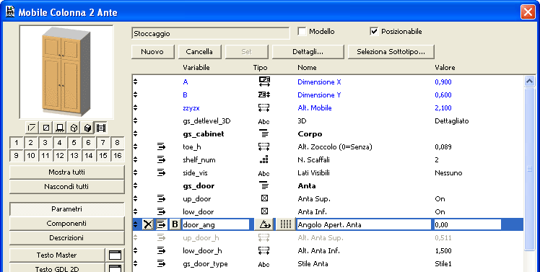Click the door_ang value field 0,00
This screenshot has width=540, height=272.
467,225
